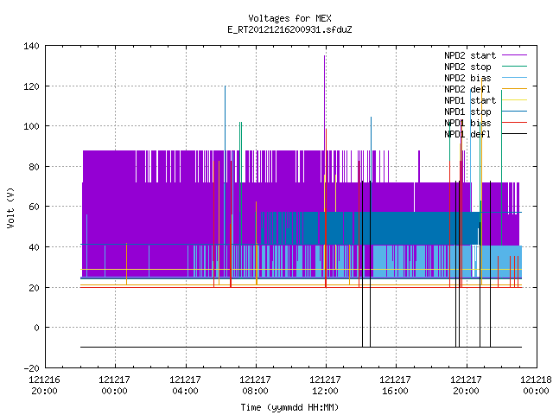Click the x-axis label 121217 08:00

coord(255,386)
